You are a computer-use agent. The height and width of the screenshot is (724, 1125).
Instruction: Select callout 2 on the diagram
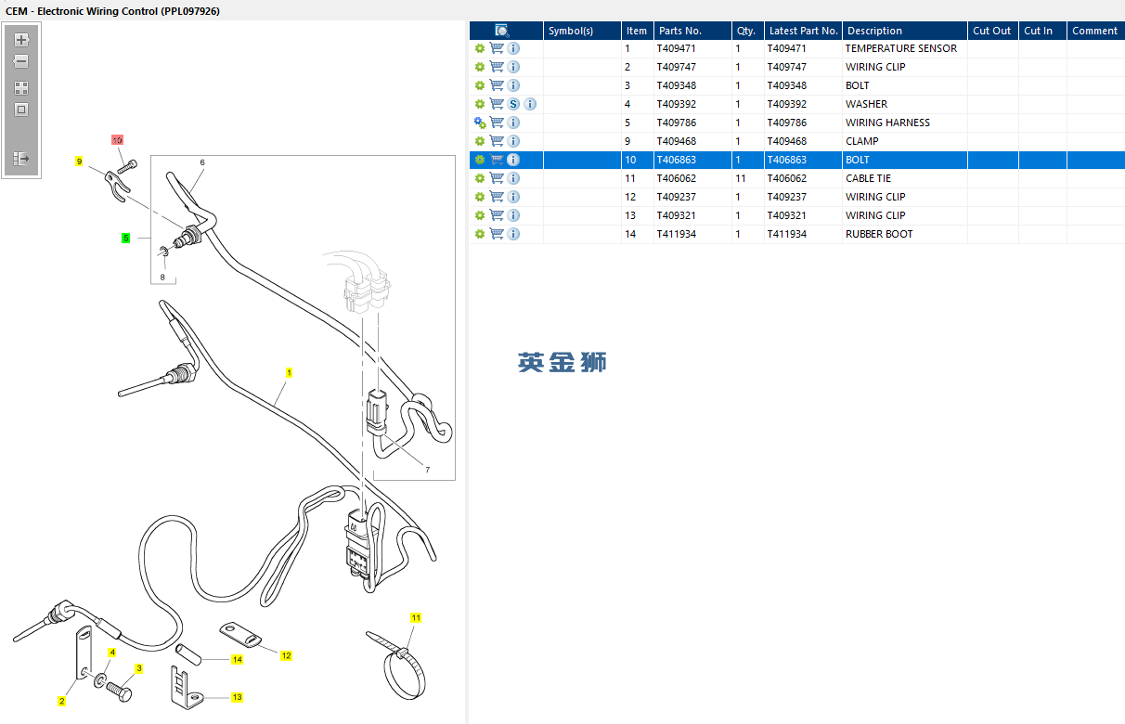pos(61,702)
